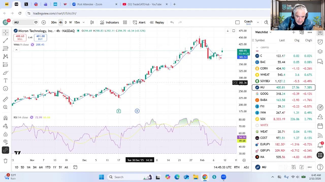Open Chrome from the Windows taskbar
This screenshot has width=325, height=182.
[205, 177]
